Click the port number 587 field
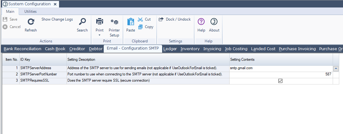Screen dimensions: 343x134 pos(281,74)
